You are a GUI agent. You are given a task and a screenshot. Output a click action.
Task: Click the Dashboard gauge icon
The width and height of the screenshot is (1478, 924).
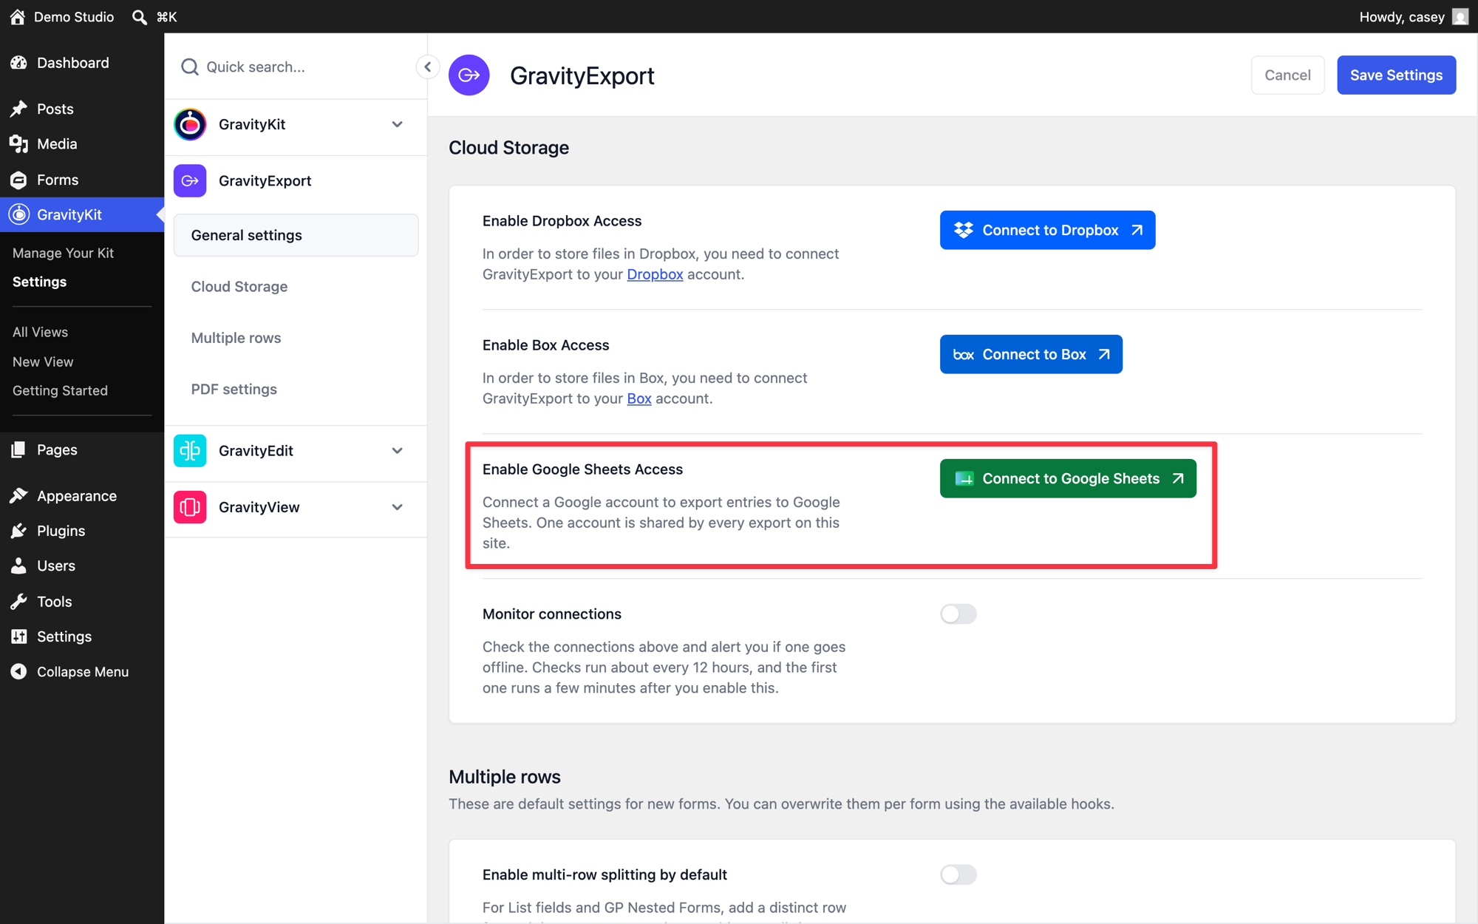(x=18, y=63)
